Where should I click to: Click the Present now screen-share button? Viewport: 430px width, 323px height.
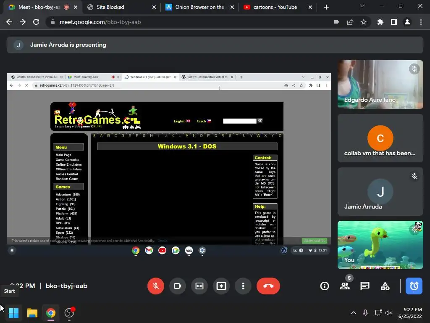coord(221,286)
